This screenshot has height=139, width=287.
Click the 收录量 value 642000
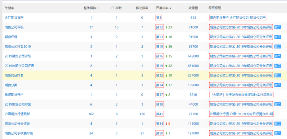(193, 56)
